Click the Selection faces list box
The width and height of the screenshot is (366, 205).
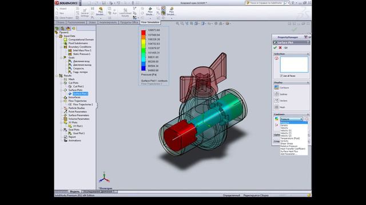tap(294, 64)
